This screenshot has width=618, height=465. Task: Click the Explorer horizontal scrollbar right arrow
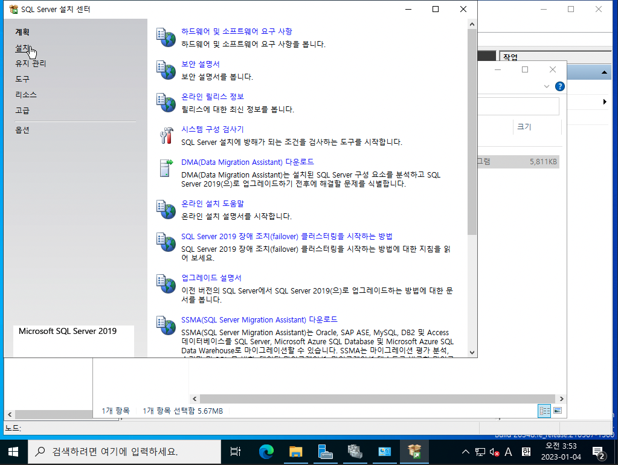click(562, 399)
